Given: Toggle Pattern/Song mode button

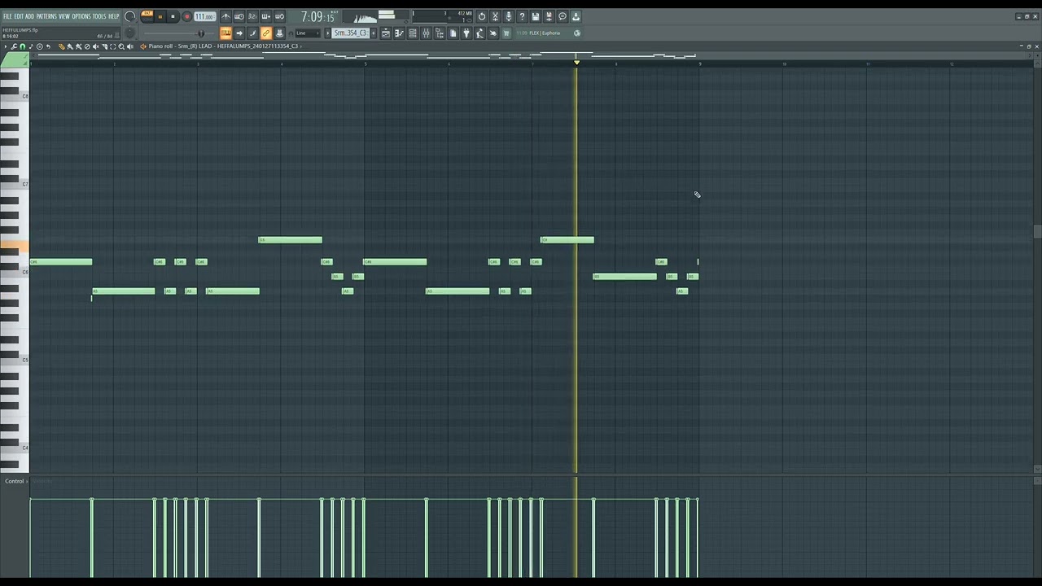Looking at the screenshot, I should click(x=147, y=16).
